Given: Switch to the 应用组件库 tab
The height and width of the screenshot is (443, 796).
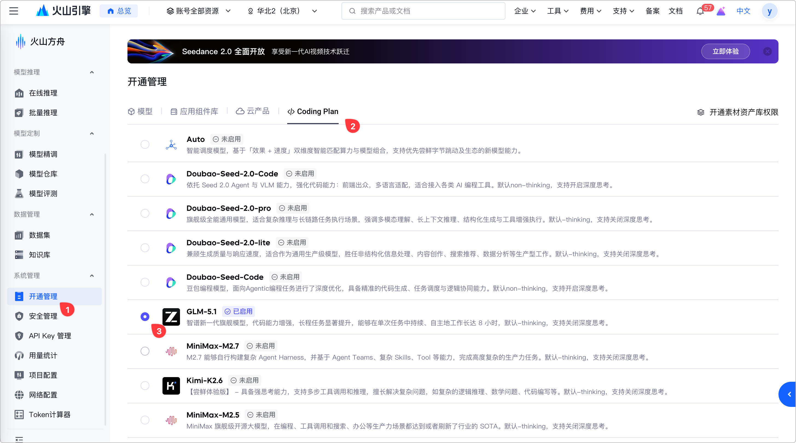Looking at the screenshot, I should coord(194,112).
